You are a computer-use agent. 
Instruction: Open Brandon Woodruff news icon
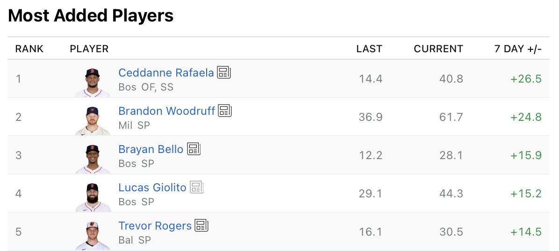[225, 111]
